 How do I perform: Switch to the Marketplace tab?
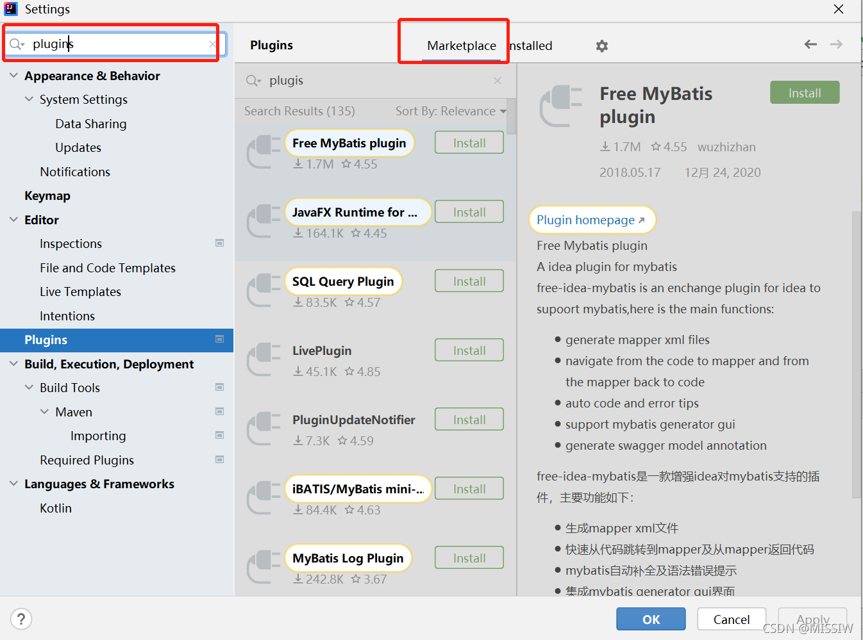462,46
